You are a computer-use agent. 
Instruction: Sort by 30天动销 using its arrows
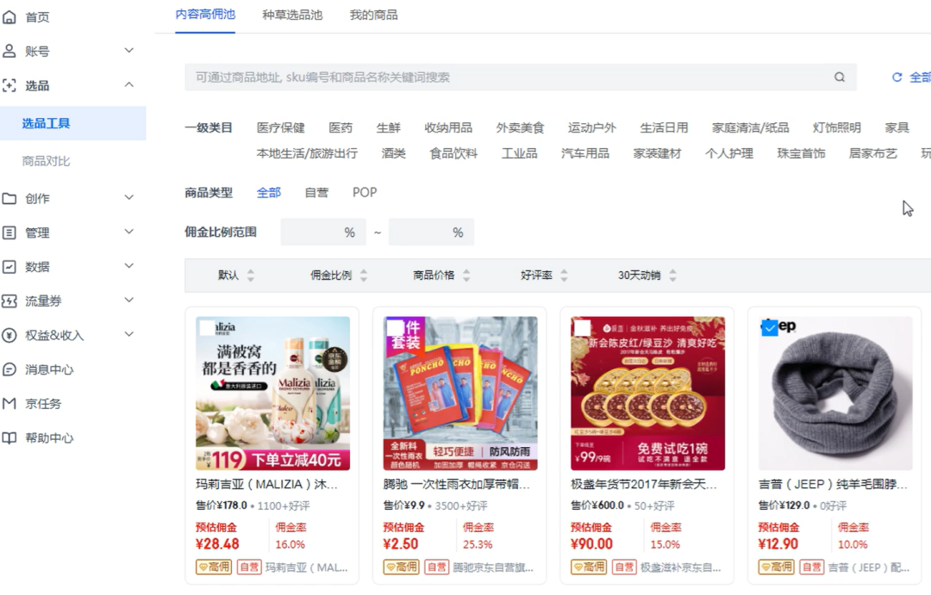672,276
